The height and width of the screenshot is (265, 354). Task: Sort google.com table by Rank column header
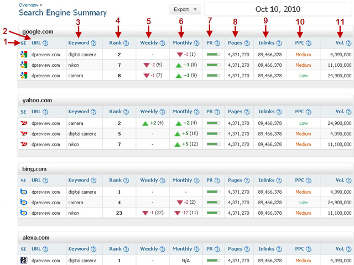(114, 43)
